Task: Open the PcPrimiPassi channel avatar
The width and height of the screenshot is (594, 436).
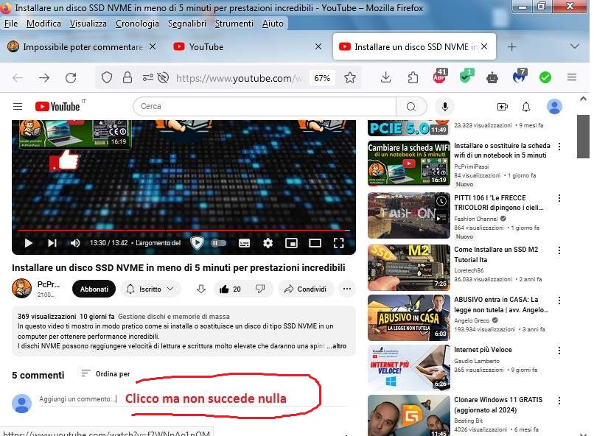Action: click(21, 289)
